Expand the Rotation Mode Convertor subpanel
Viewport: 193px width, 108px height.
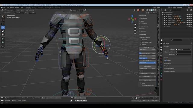tap(147, 86)
